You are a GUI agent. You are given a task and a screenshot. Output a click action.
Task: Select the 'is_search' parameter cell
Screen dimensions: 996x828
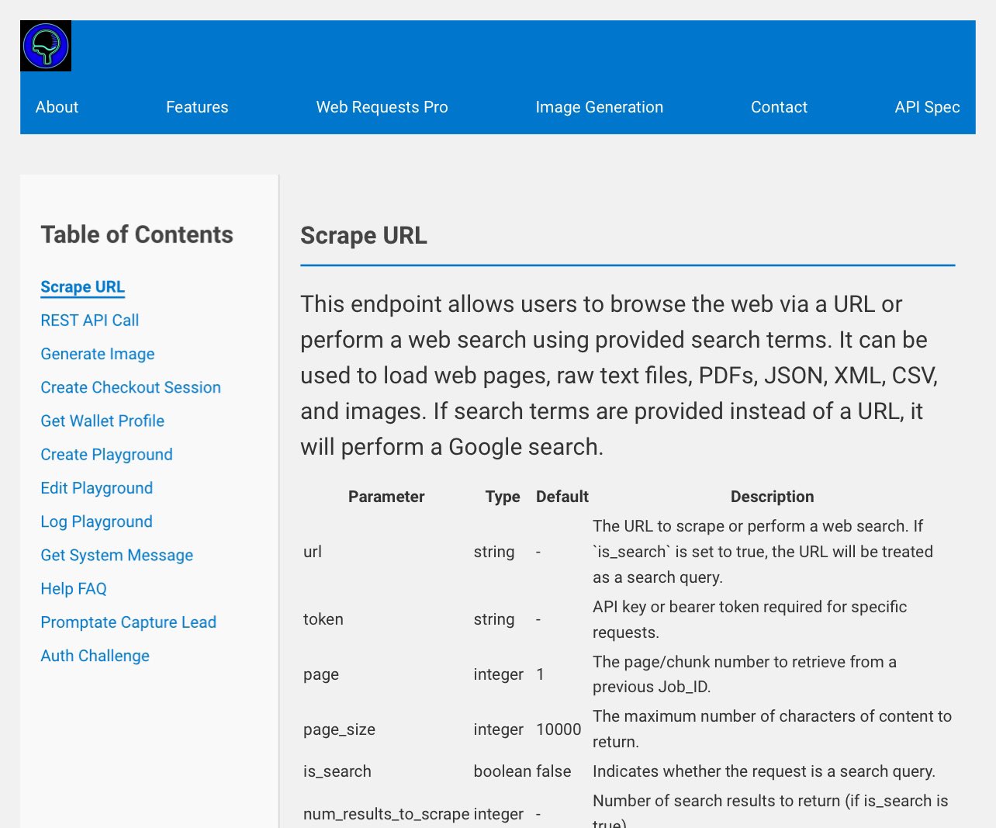(337, 771)
